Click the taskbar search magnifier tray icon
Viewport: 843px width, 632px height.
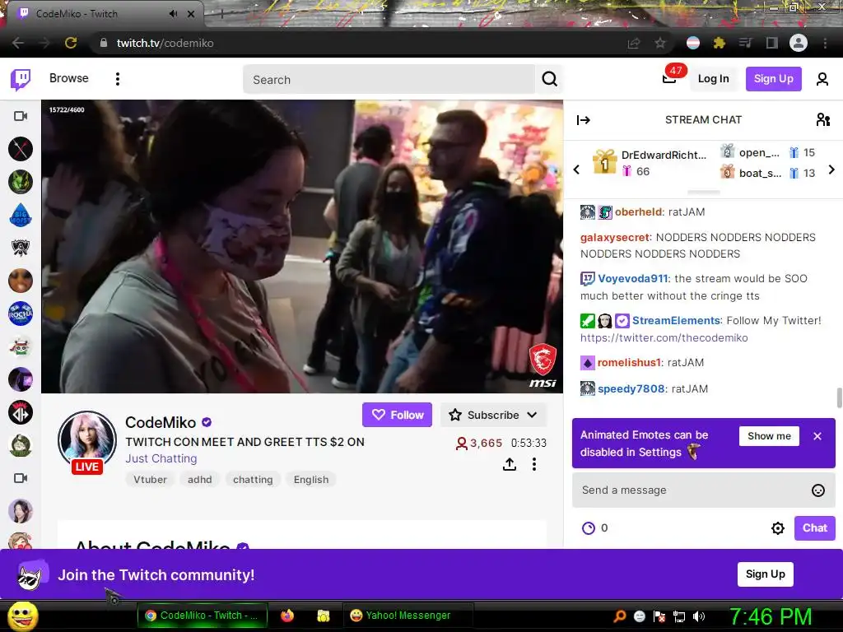619,616
